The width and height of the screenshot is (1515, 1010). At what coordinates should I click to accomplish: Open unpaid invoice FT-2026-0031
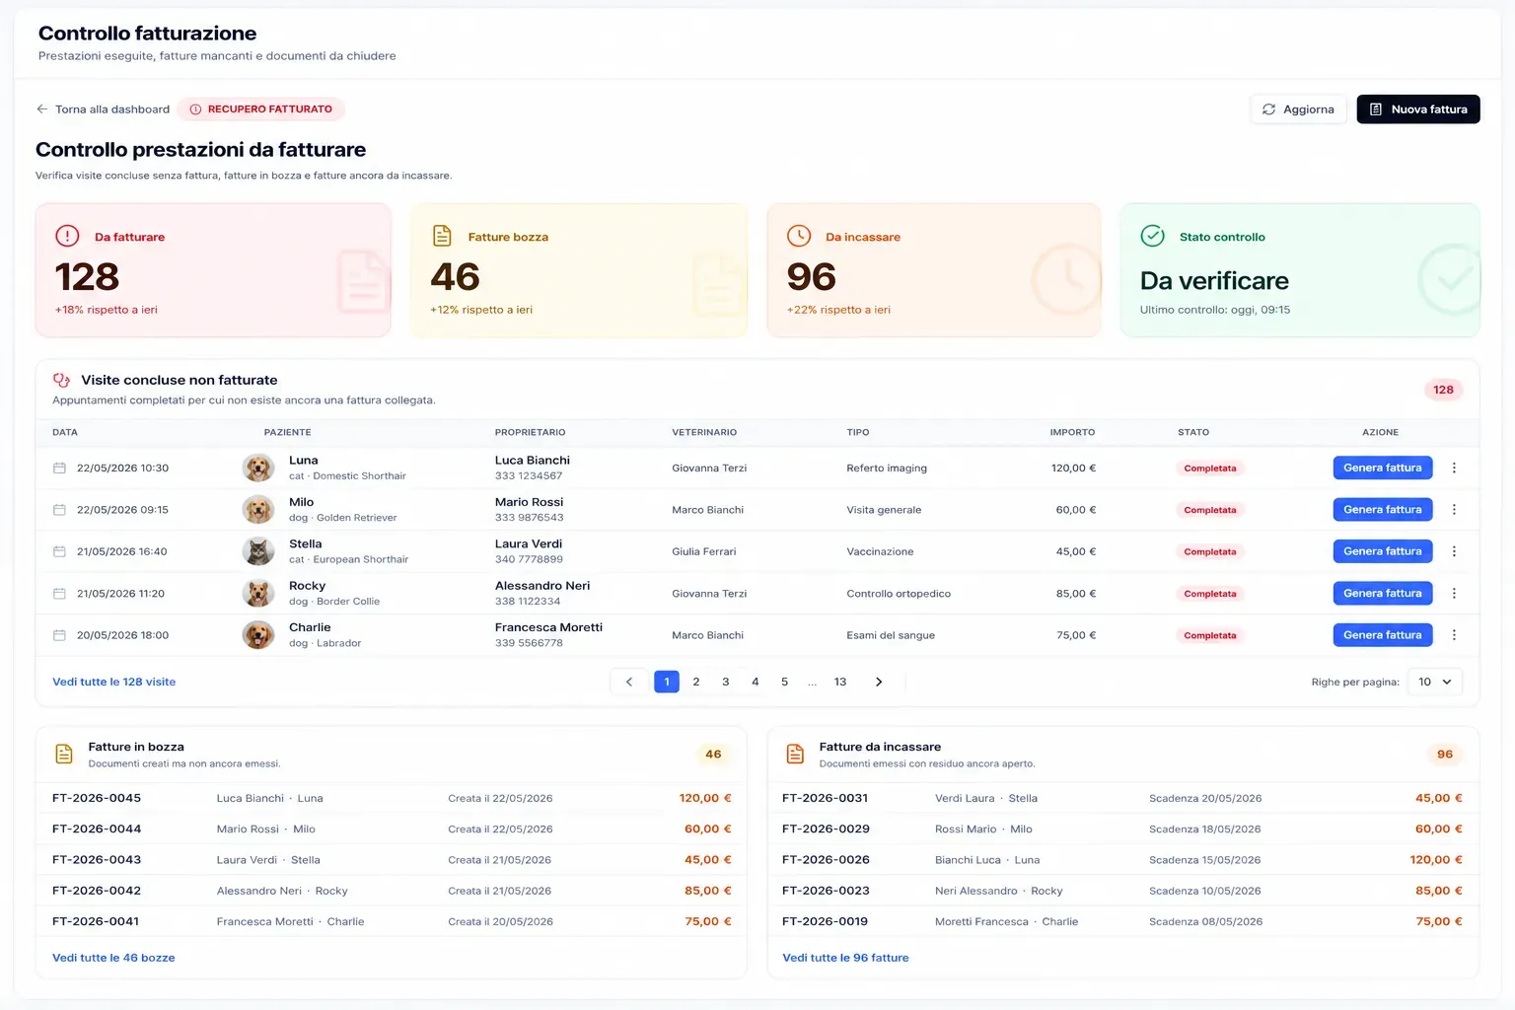(826, 798)
